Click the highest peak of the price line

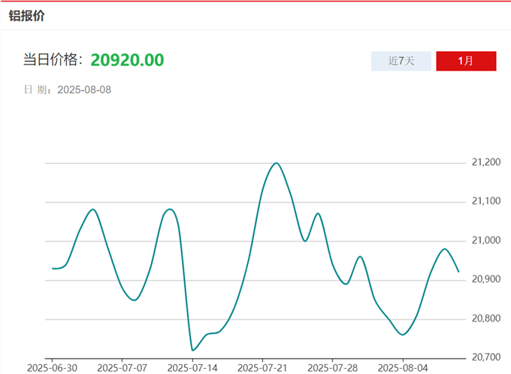276,163
